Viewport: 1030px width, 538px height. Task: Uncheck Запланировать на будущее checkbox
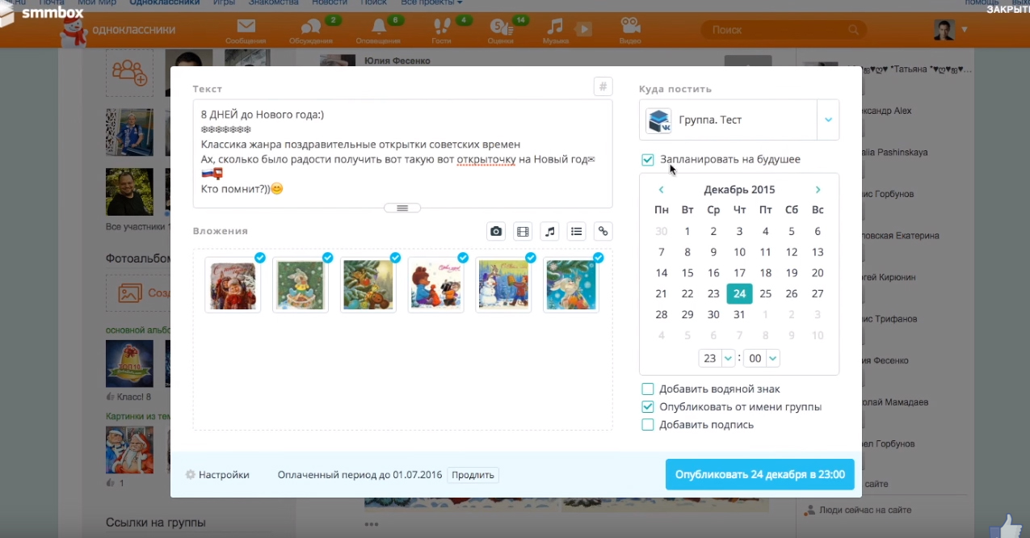pos(647,160)
